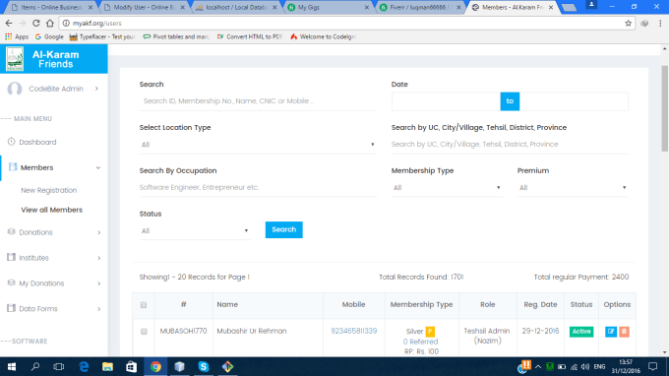Open Windows Store from taskbar
This screenshot has width=669, height=376.
coord(132,366)
